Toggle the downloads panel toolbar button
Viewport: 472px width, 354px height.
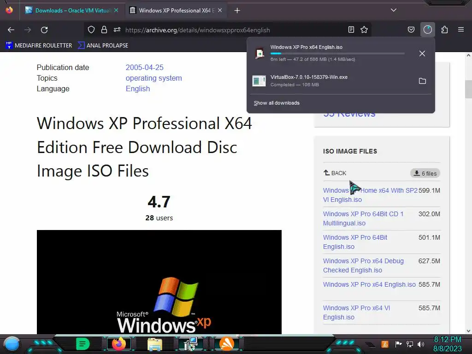pyautogui.click(x=427, y=29)
